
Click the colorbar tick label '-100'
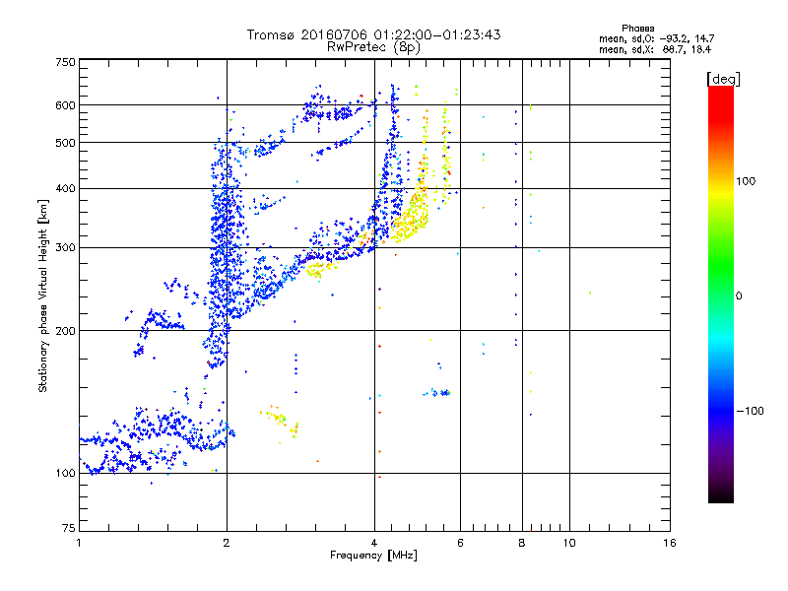[750, 411]
